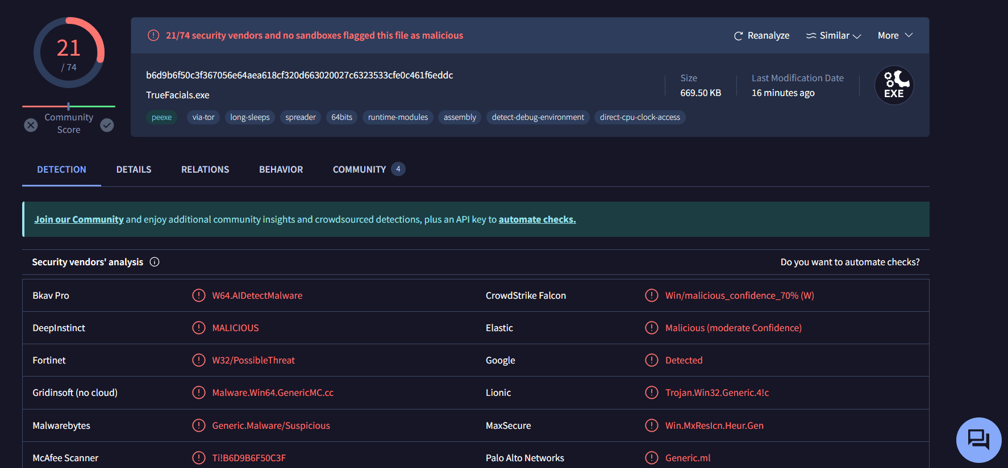Click the warning icon for Lionic
Screen dimensions: 1008x468
click(652, 392)
